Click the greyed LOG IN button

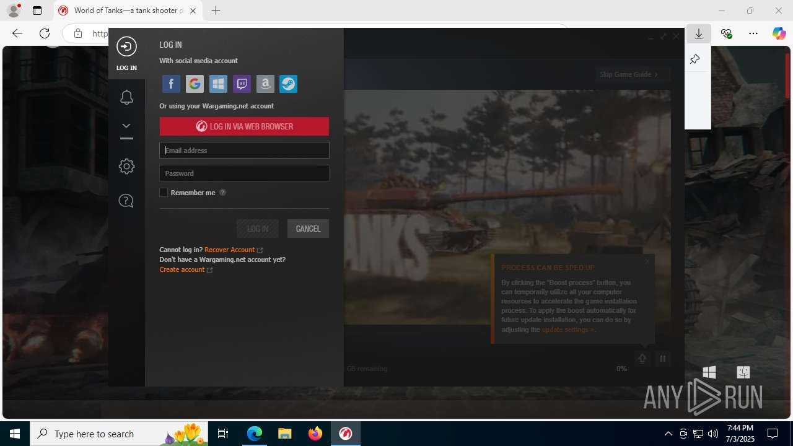point(258,229)
